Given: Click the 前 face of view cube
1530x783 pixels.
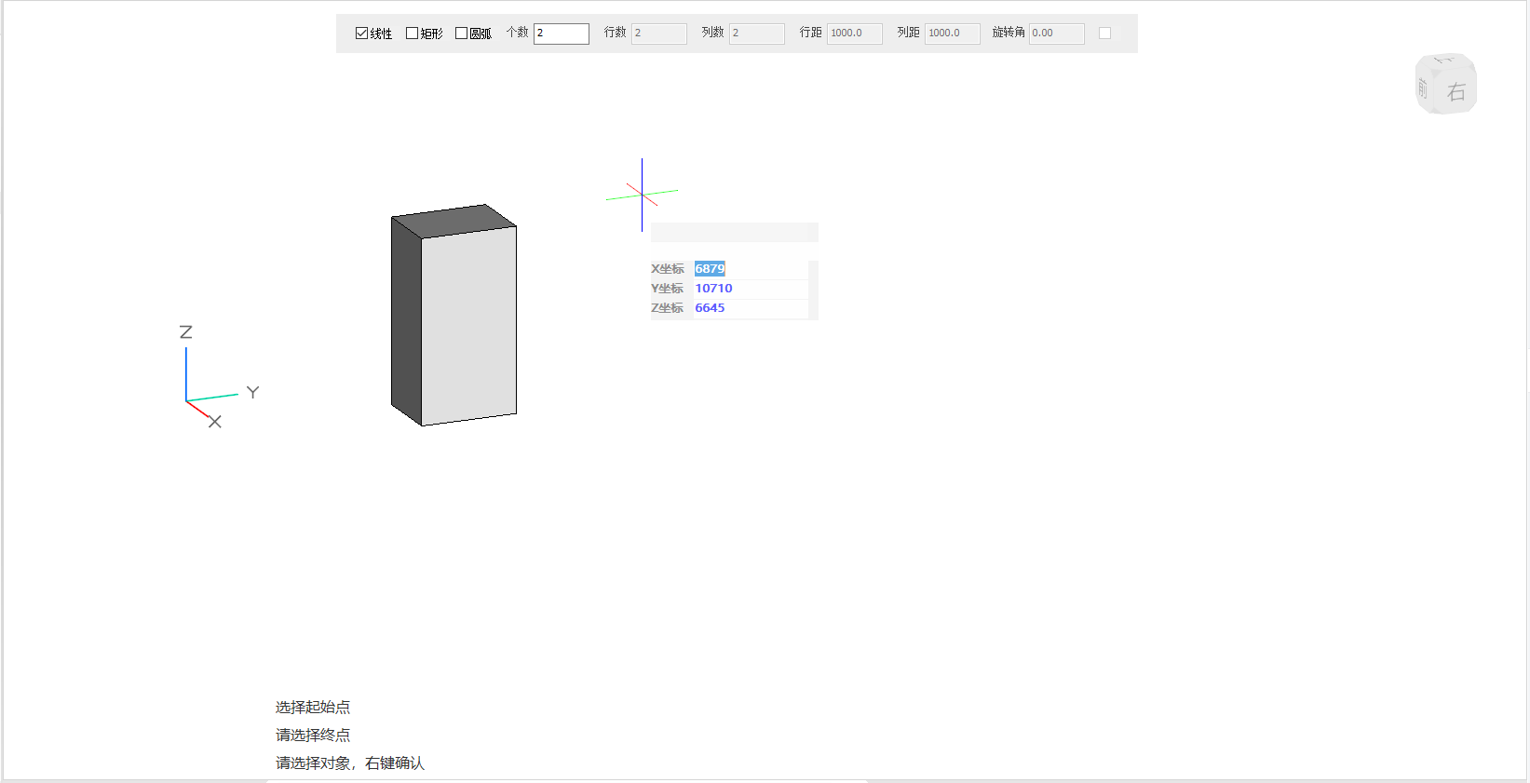Looking at the screenshot, I should (x=1423, y=88).
